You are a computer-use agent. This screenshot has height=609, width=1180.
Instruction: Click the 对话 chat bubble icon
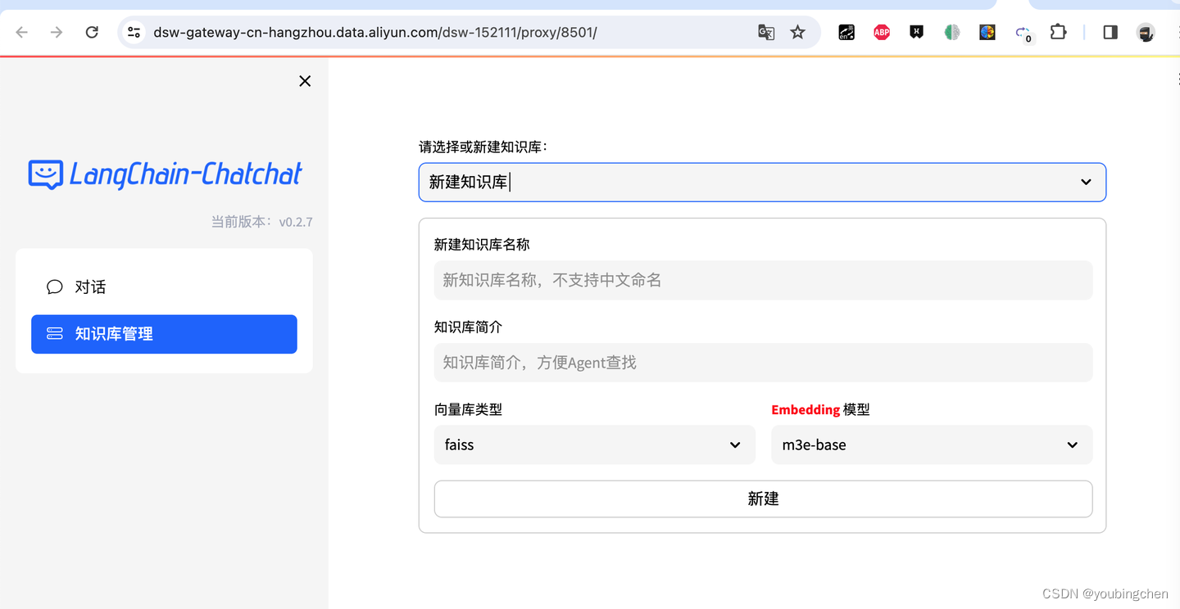pos(55,287)
